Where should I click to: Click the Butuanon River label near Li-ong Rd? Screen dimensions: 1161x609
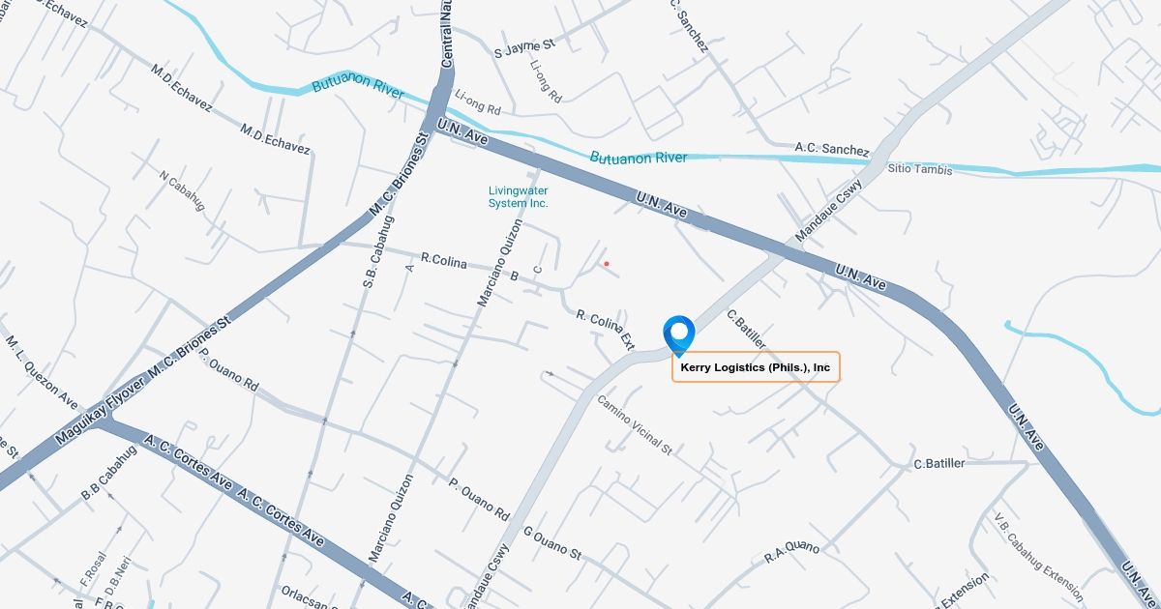point(358,85)
